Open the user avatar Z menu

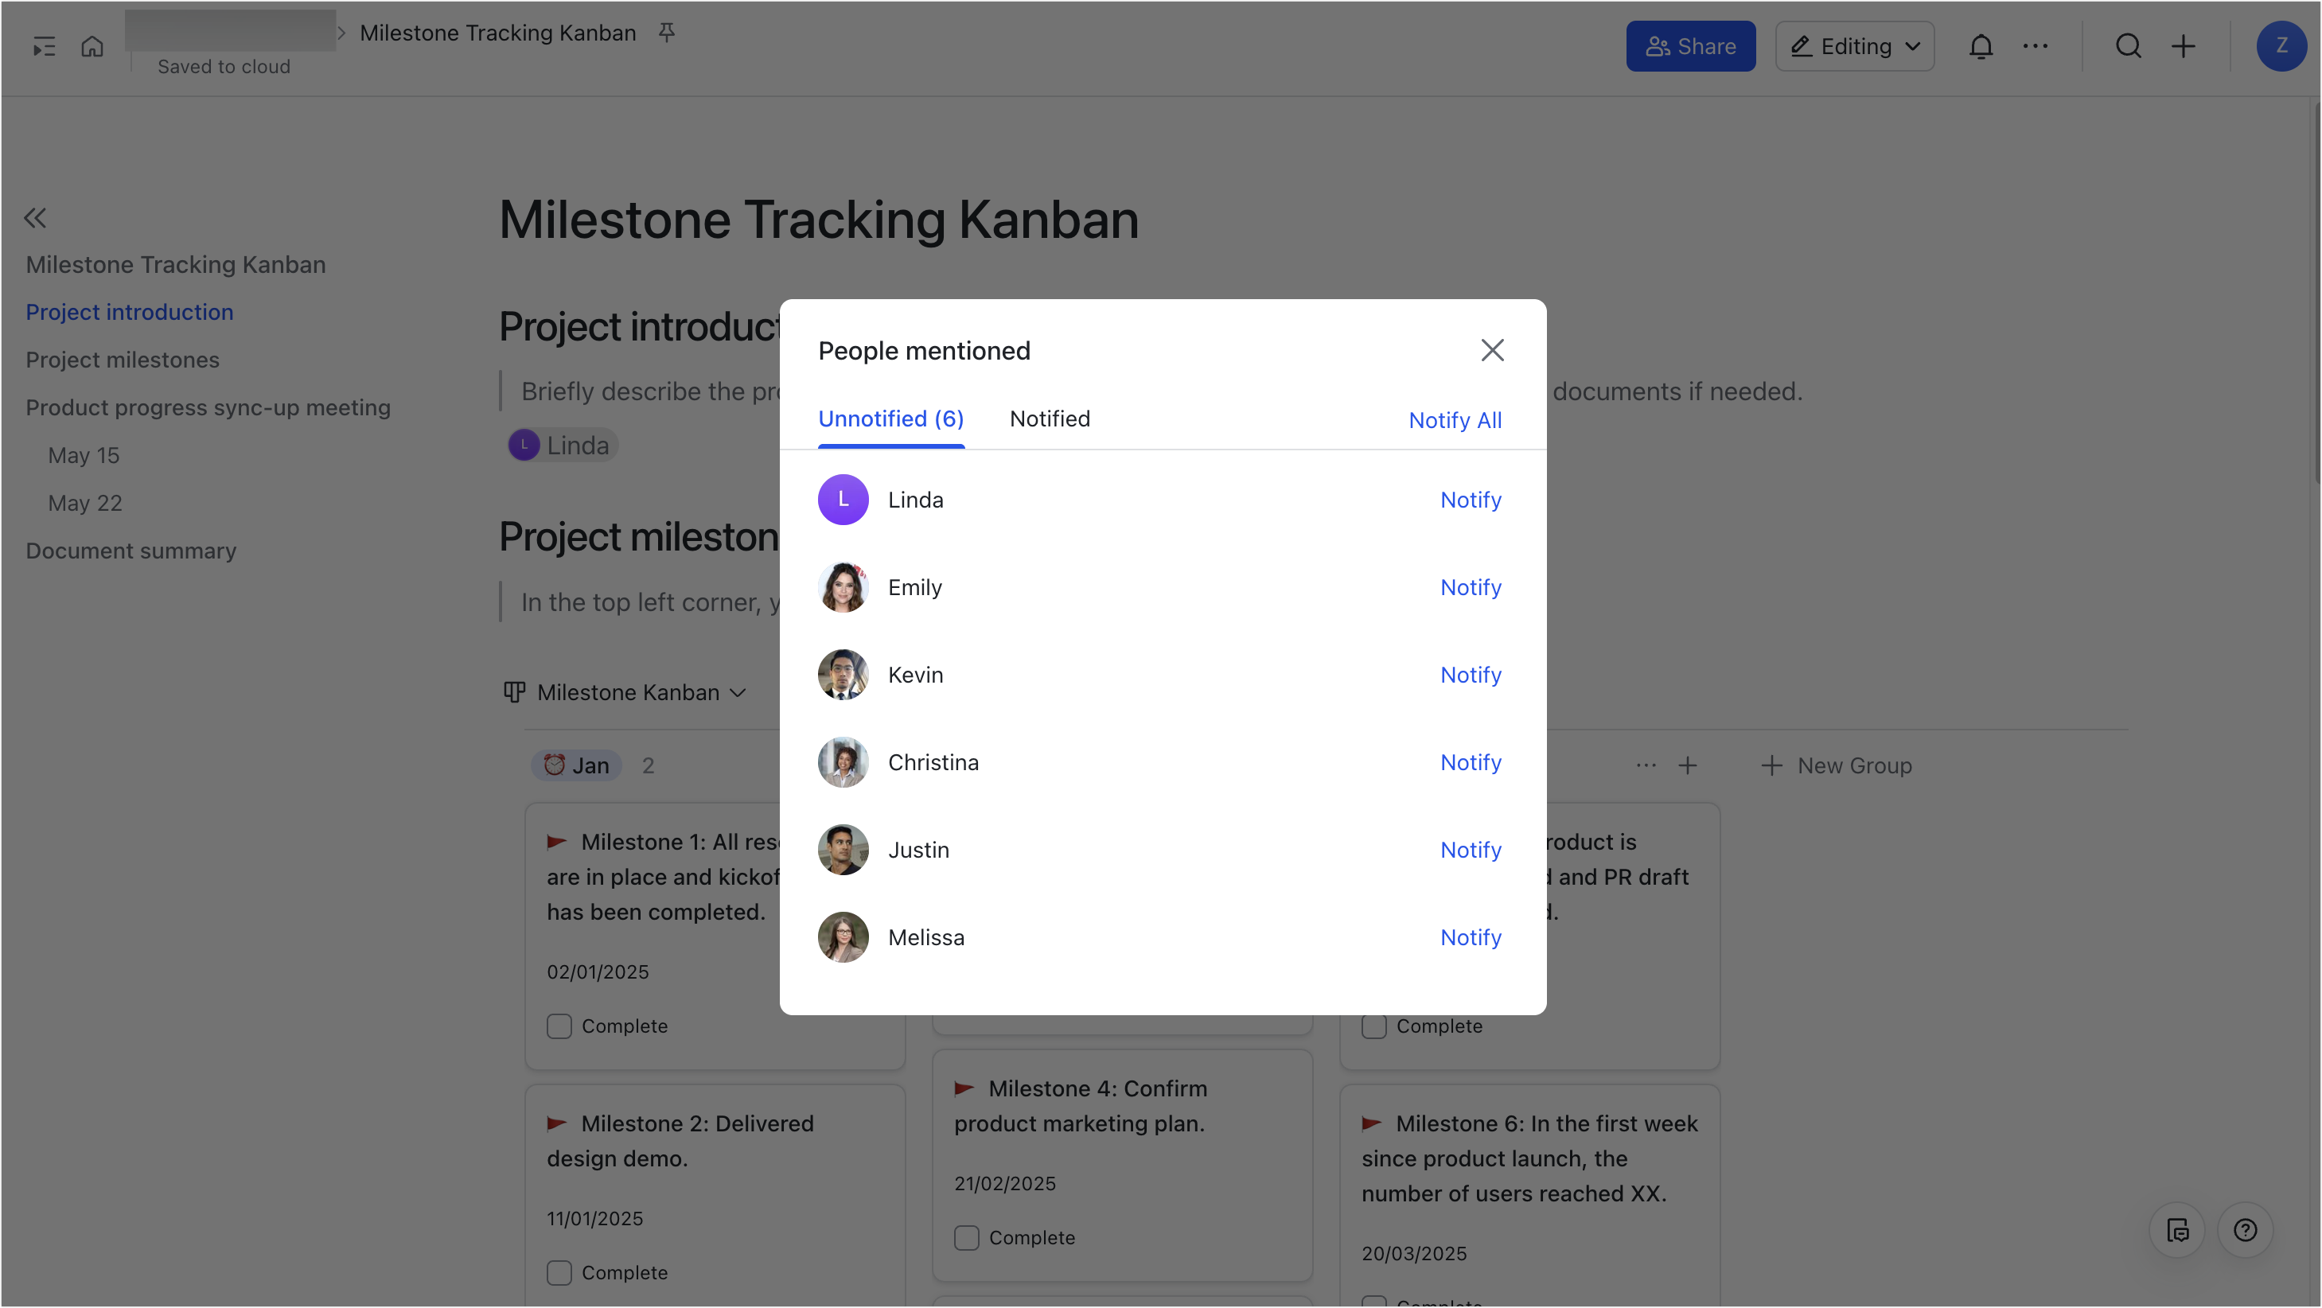point(2281,46)
